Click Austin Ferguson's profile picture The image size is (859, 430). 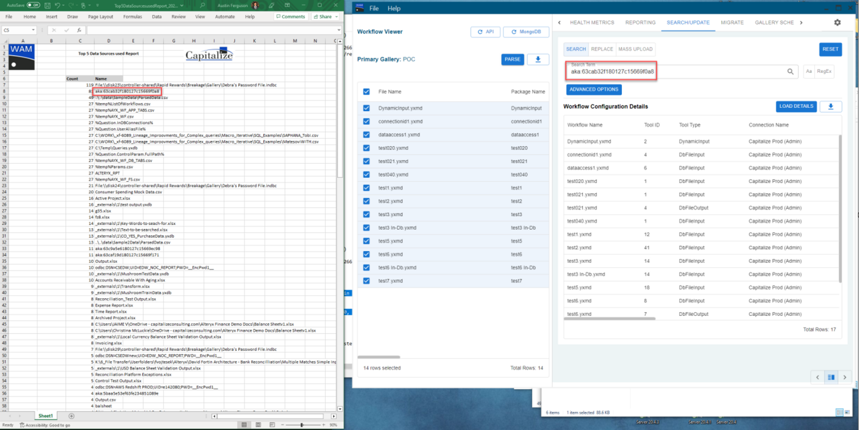pos(255,6)
